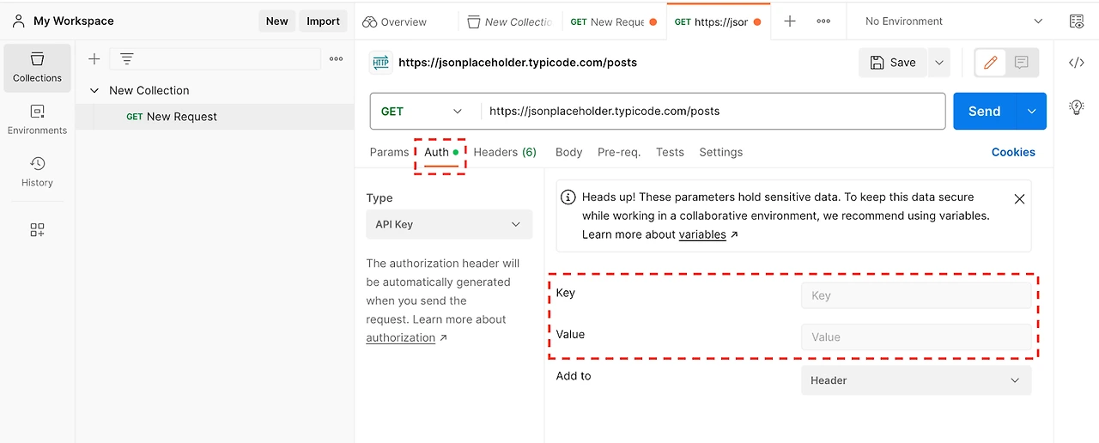1099x443 pixels.
Task: Click the API Key field
Action: click(916, 295)
